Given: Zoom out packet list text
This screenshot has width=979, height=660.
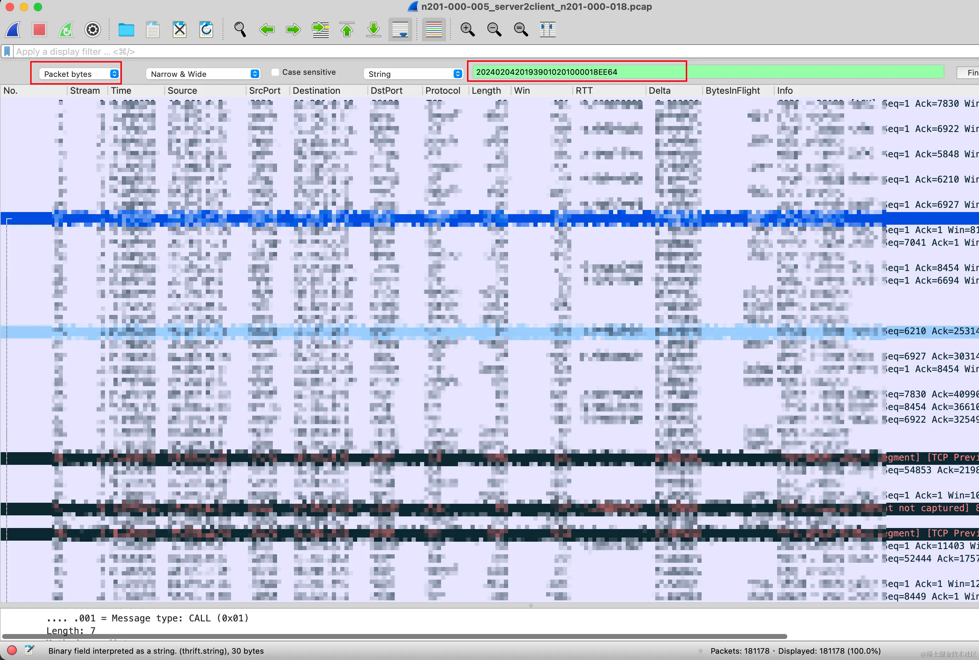Looking at the screenshot, I should pos(494,29).
